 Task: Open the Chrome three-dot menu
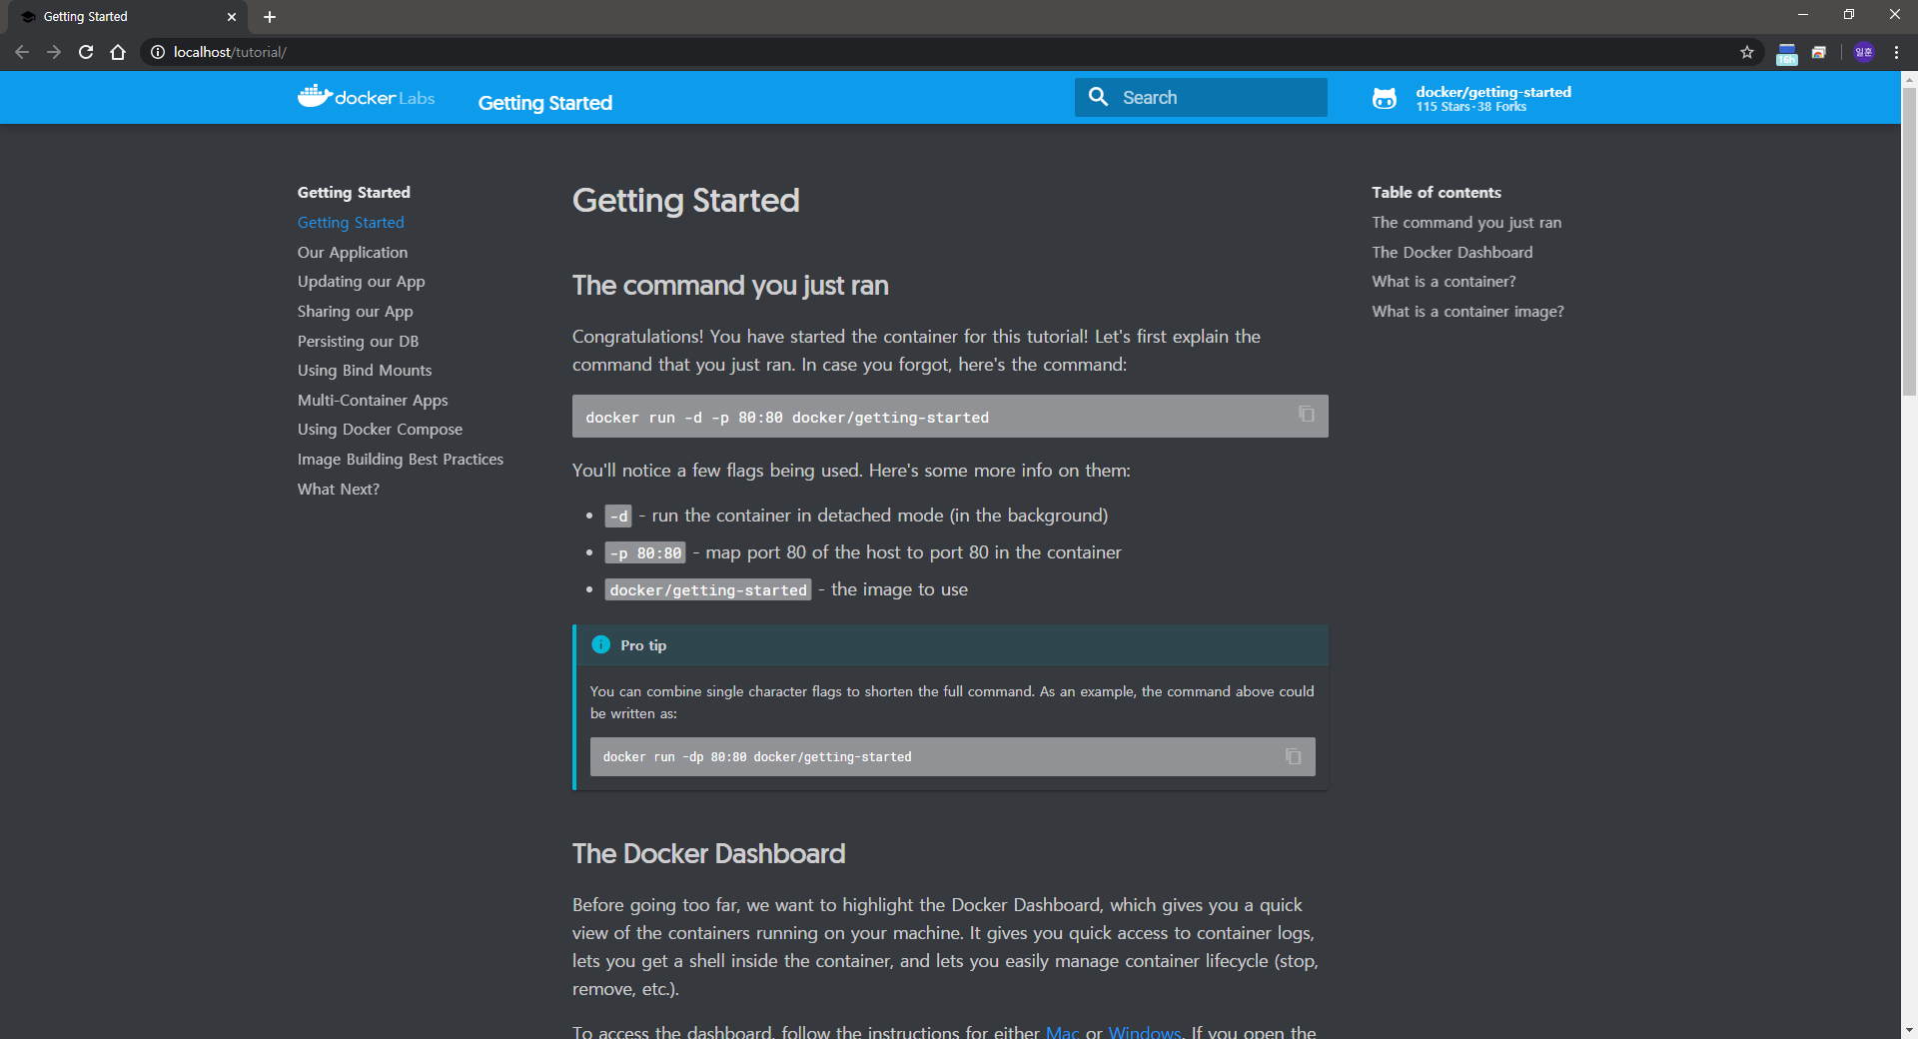tap(1896, 52)
